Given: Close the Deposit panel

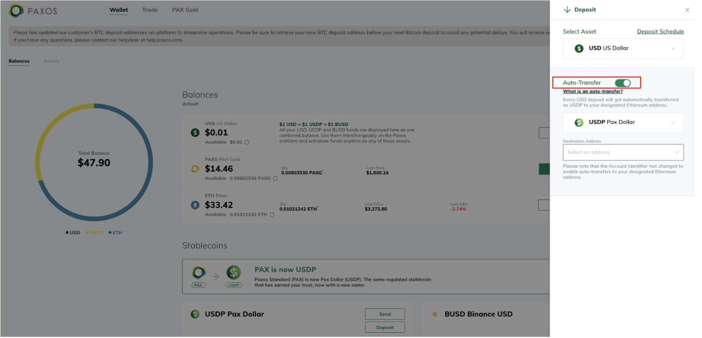Looking at the screenshot, I should (x=687, y=10).
